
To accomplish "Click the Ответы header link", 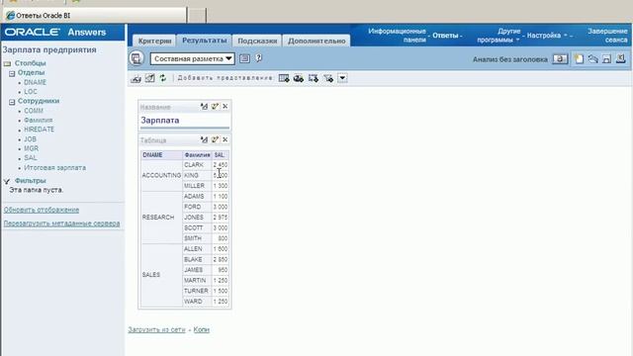I will point(445,36).
